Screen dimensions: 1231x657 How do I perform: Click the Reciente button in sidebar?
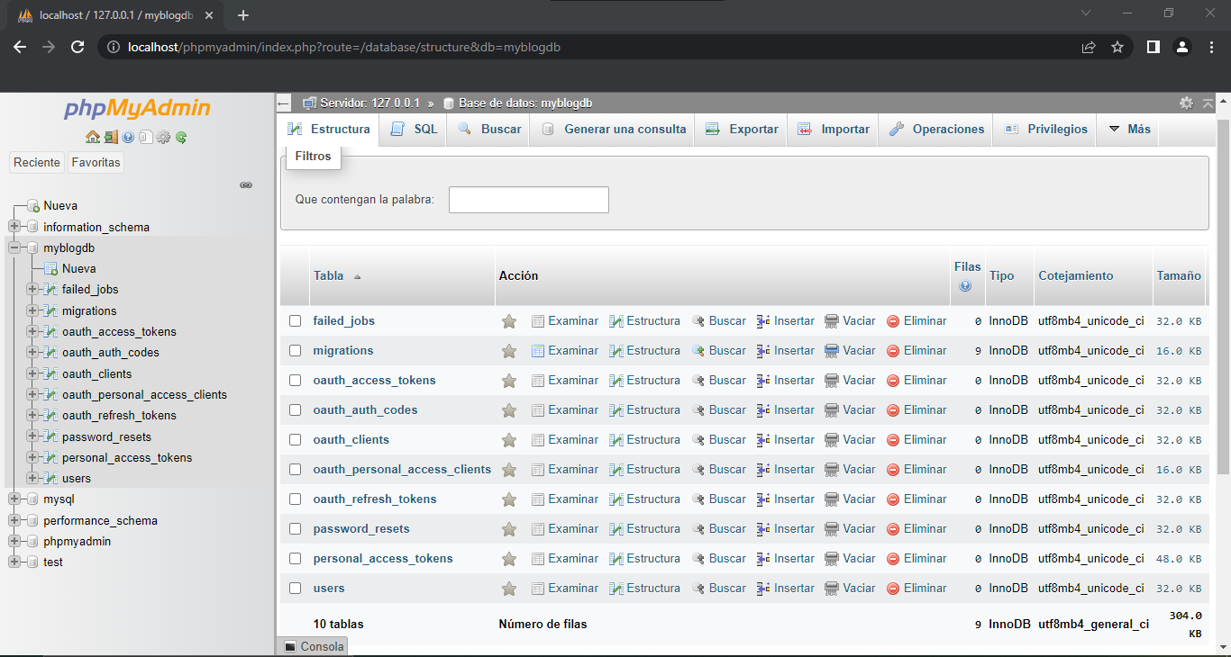37,163
